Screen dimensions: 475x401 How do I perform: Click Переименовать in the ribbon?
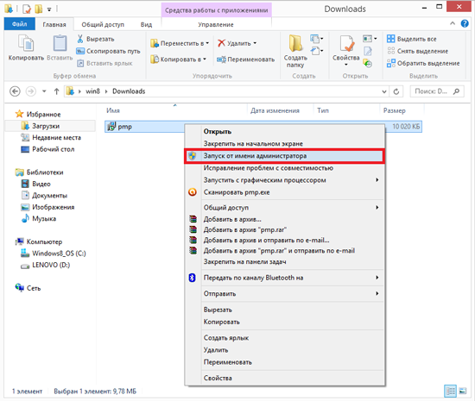[245, 60]
